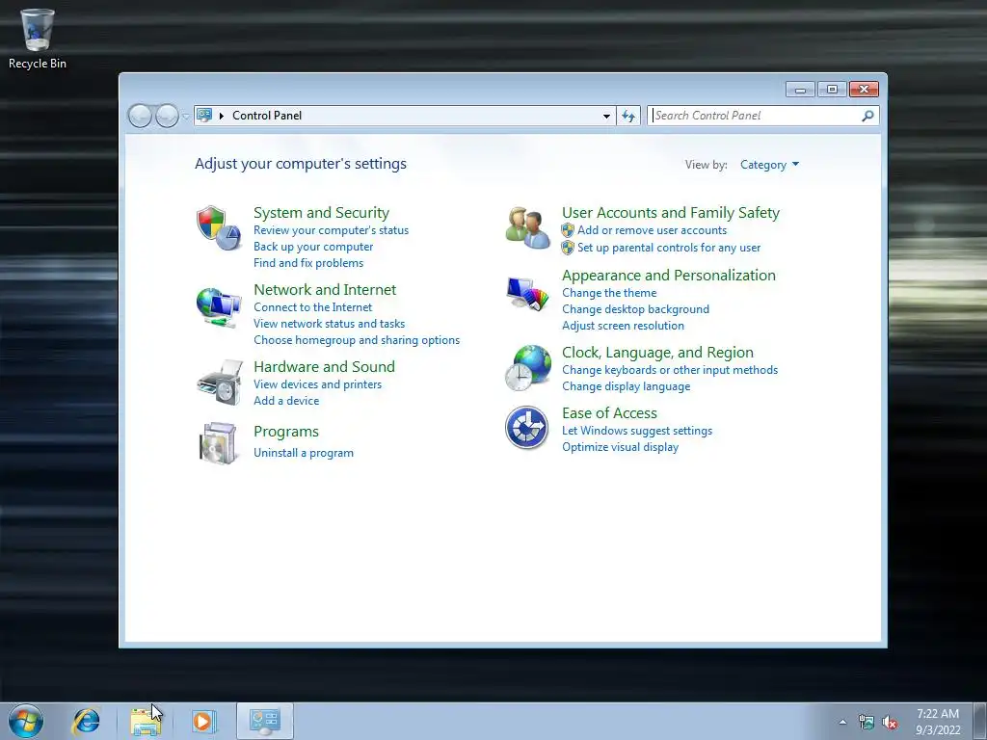
Task: Click Change the theme
Action: point(609,293)
